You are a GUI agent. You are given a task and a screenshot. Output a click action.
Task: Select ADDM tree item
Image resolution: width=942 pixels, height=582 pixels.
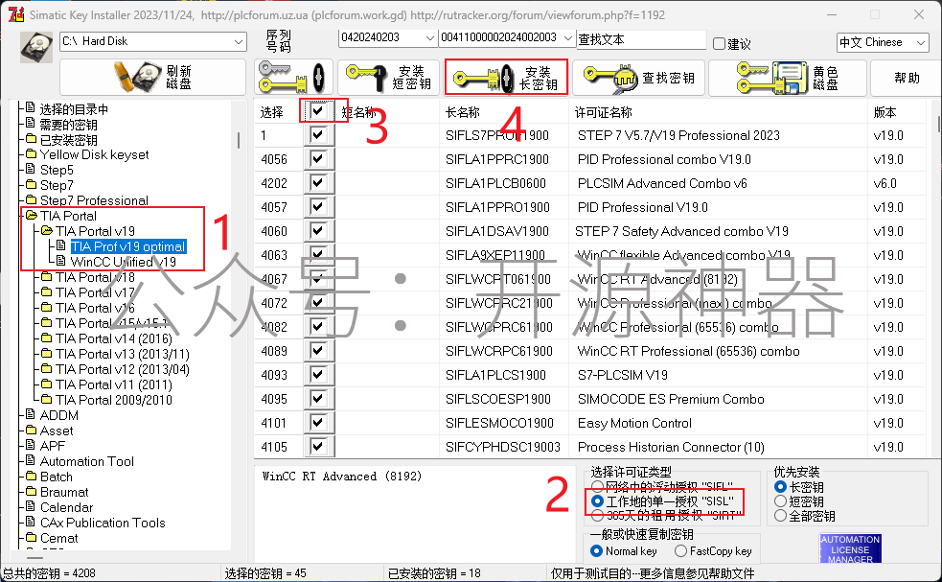tap(58, 415)
